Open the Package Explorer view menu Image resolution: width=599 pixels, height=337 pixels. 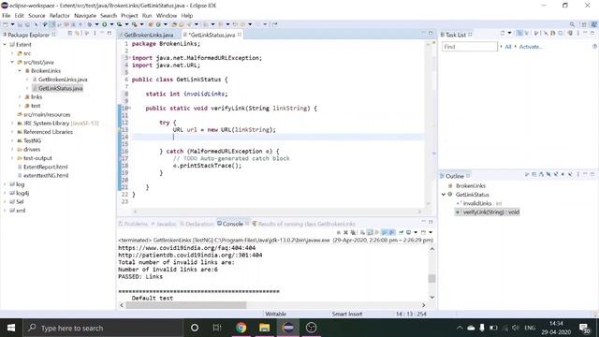coord(95,34)
